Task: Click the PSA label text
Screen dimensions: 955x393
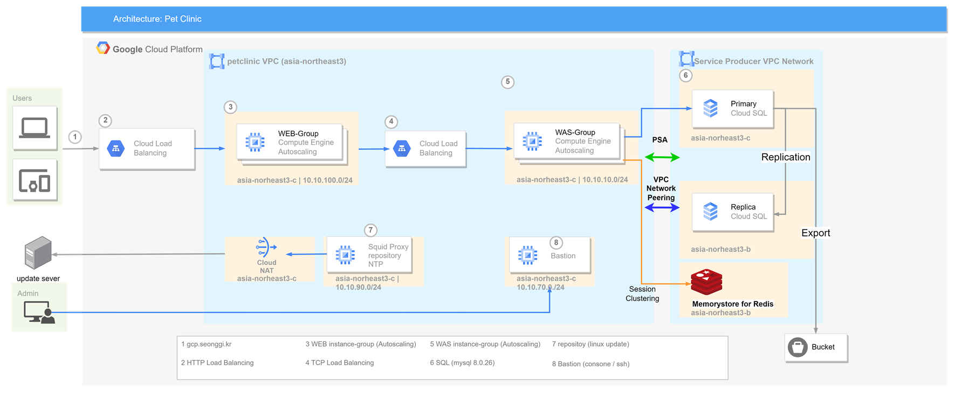Action: pyautogui.click(x=659, y=140)
